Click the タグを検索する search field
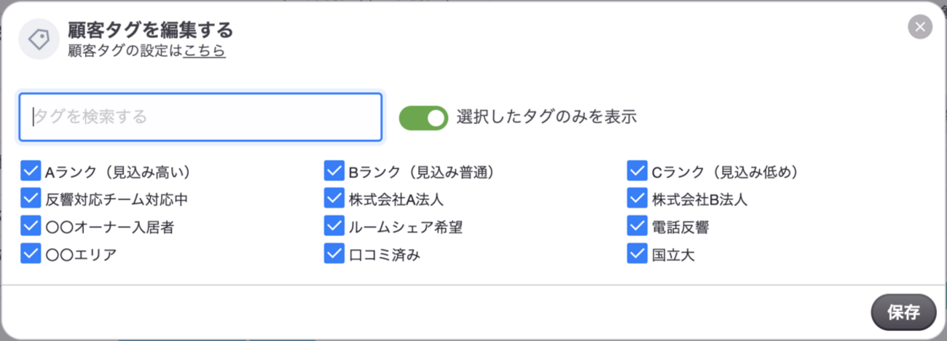 [x=200, y=117]
